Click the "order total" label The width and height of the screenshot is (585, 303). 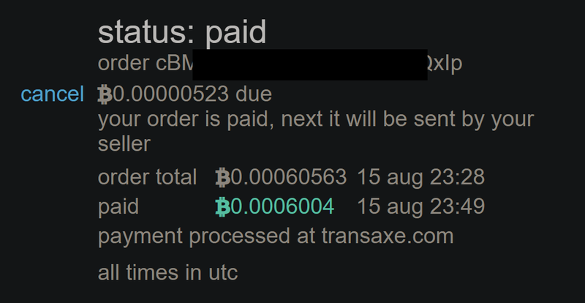[148, 177]
